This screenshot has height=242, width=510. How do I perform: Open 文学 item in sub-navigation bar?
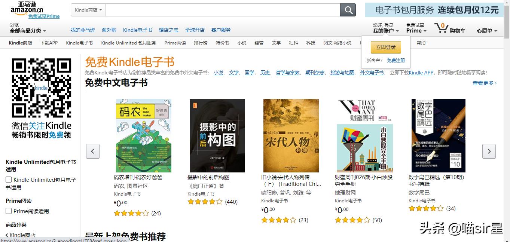pyautogui.click(x=276, y=43)
